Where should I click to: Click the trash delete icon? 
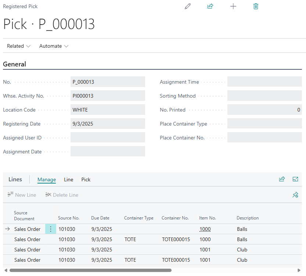pos(256,6)
